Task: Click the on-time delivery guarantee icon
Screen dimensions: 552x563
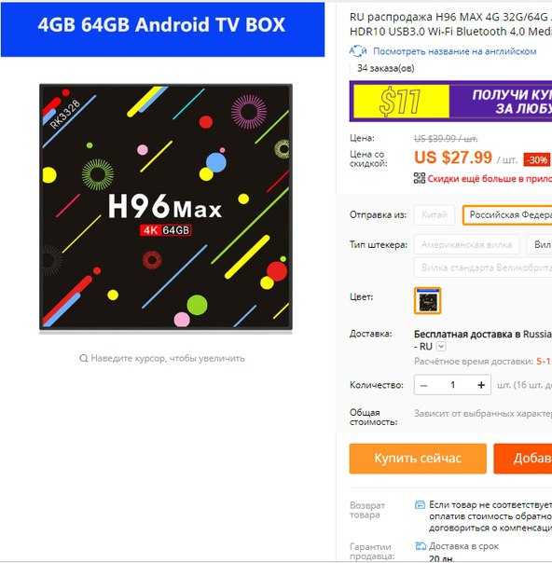Action: click(x=421, y=546)
